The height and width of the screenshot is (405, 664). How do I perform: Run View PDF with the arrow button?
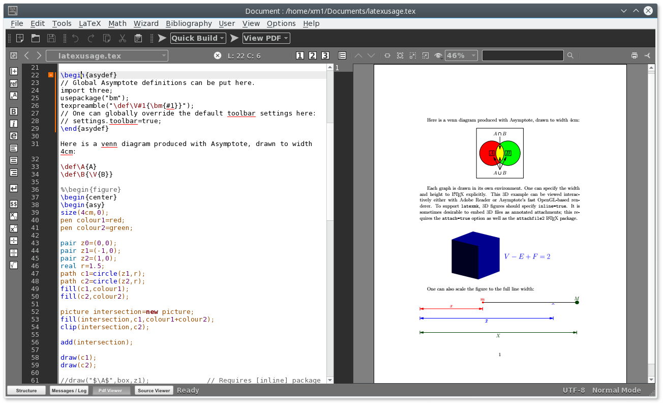click(234, 38)
